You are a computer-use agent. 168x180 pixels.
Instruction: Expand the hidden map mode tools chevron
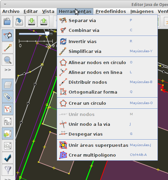click(x=8, y=70)
